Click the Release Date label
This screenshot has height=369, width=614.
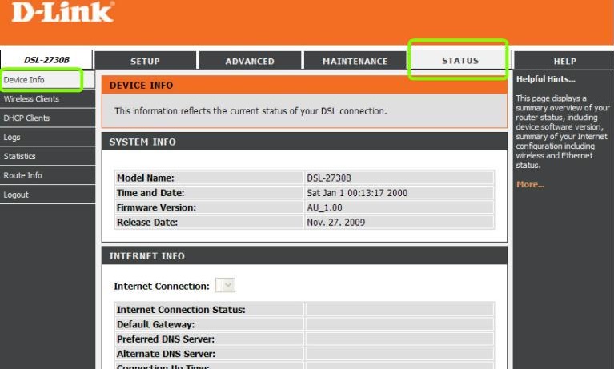146,222
